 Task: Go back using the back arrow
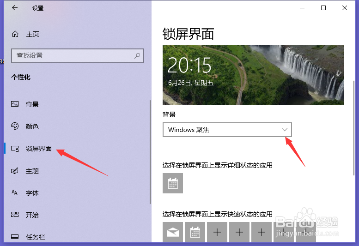tap(15, 8)
